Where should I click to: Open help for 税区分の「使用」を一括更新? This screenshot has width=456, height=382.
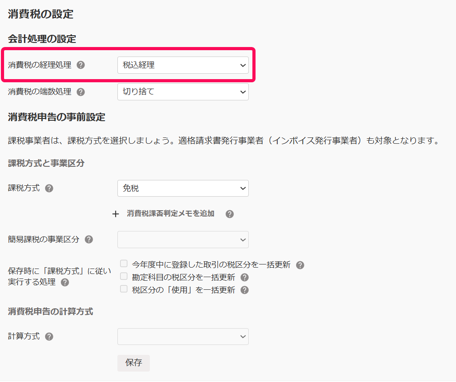(245, 290)
